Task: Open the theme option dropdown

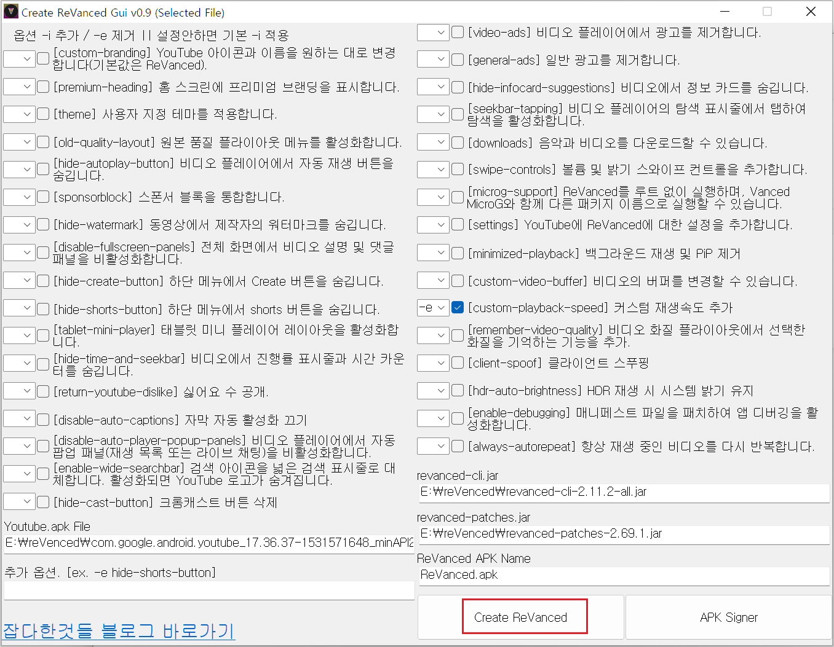Action: coord(19,114)
